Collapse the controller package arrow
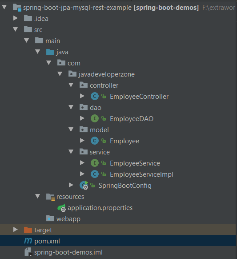This screenshot has height=259, width=237. click(71, 85)
